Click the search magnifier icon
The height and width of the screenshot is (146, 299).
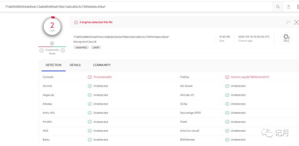click(278, 7)
